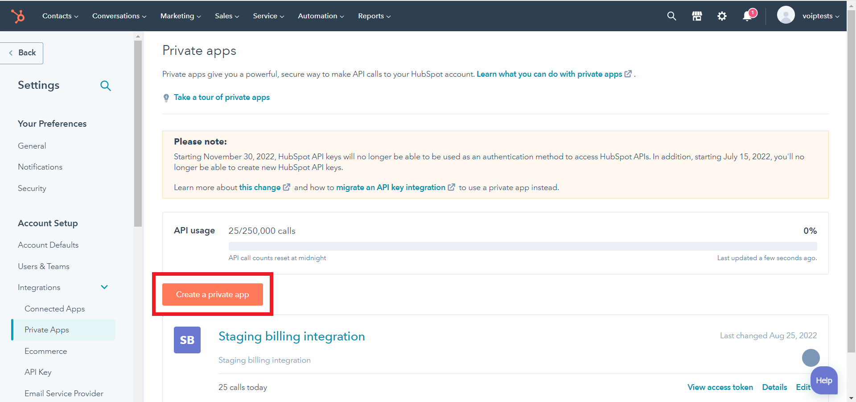Screen dimensions: 856x402
Task: Click Create a private app button
Action: [213, 294]
